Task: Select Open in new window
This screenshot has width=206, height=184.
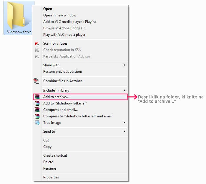Action: (60, 15)
